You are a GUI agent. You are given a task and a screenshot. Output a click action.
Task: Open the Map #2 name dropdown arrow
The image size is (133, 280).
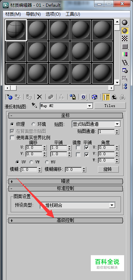(89, 106)
